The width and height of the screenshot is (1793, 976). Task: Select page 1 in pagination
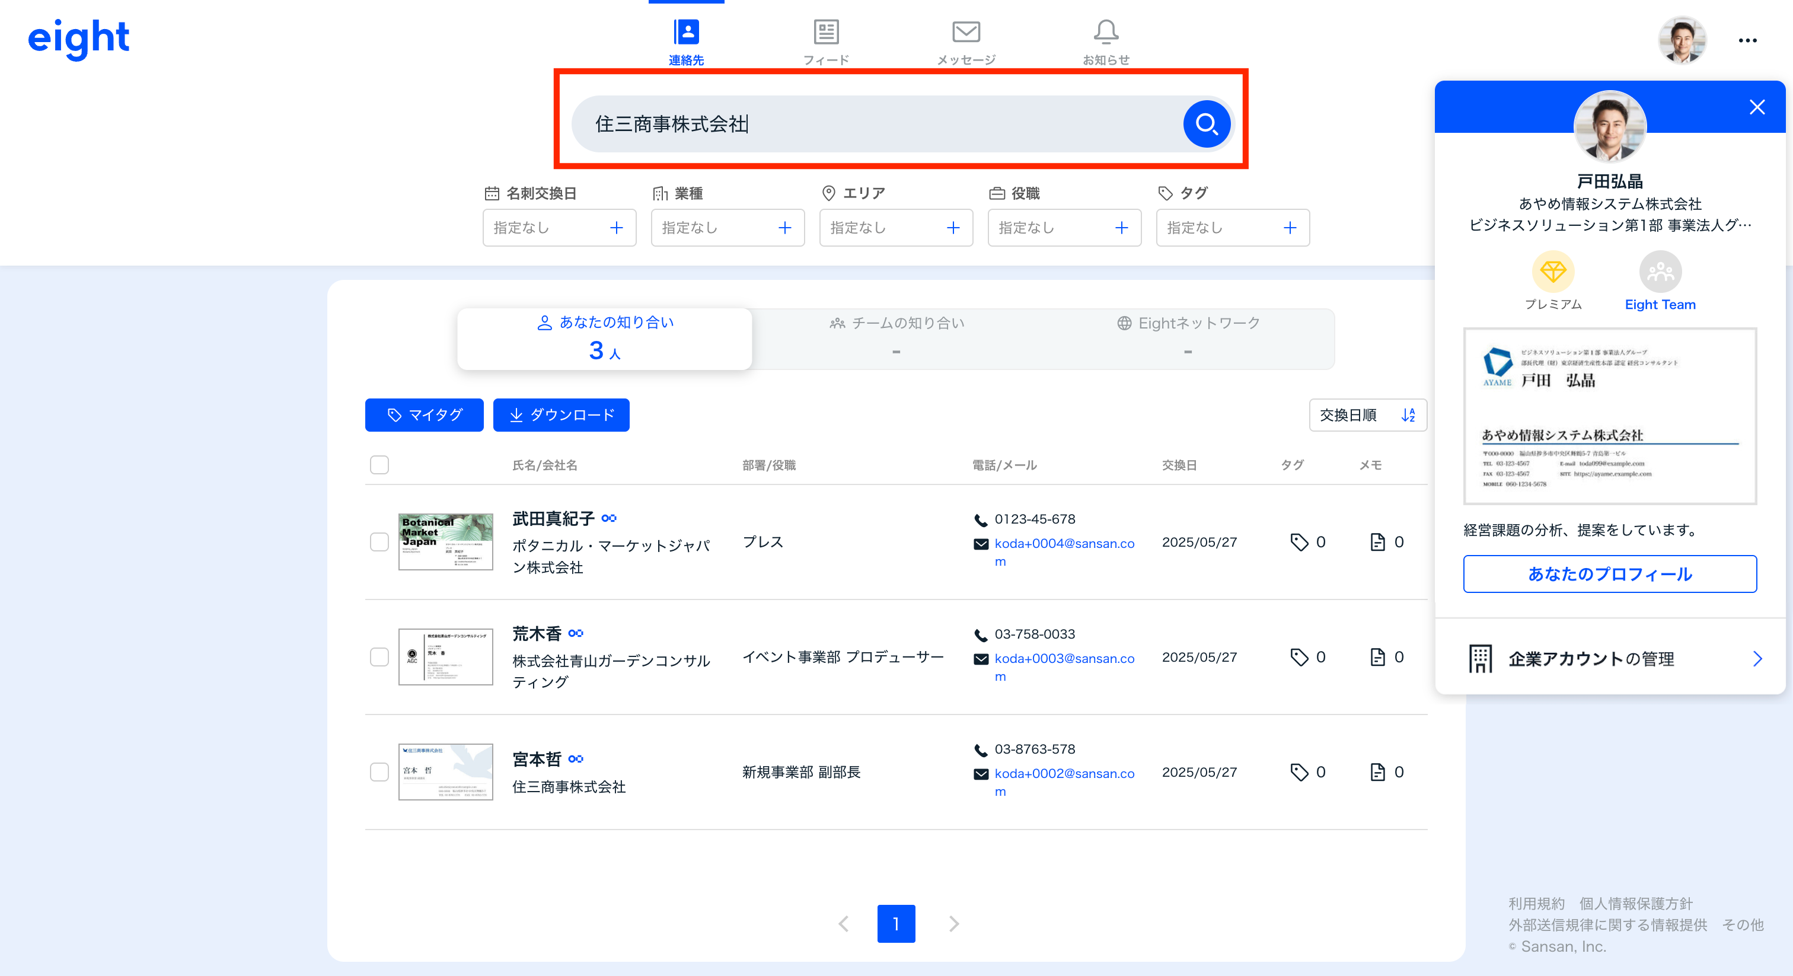896,923
